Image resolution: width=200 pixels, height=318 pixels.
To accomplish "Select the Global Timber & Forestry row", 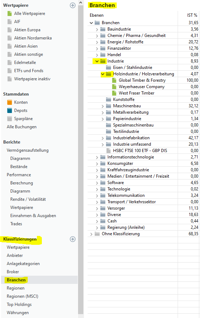I will (143, 80).
